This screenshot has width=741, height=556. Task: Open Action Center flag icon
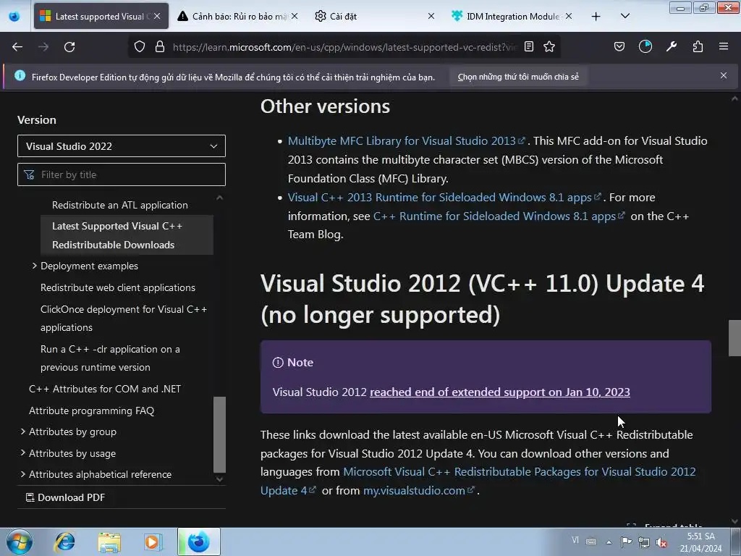point(626,542)
